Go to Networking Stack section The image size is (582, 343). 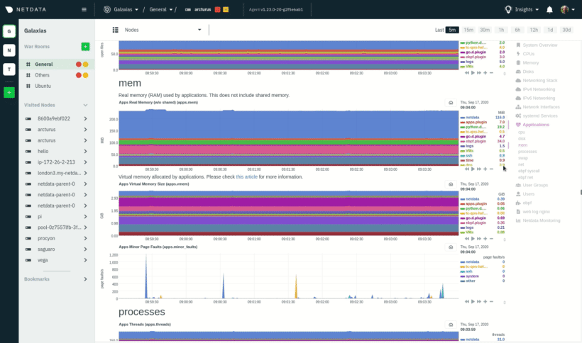539,81
